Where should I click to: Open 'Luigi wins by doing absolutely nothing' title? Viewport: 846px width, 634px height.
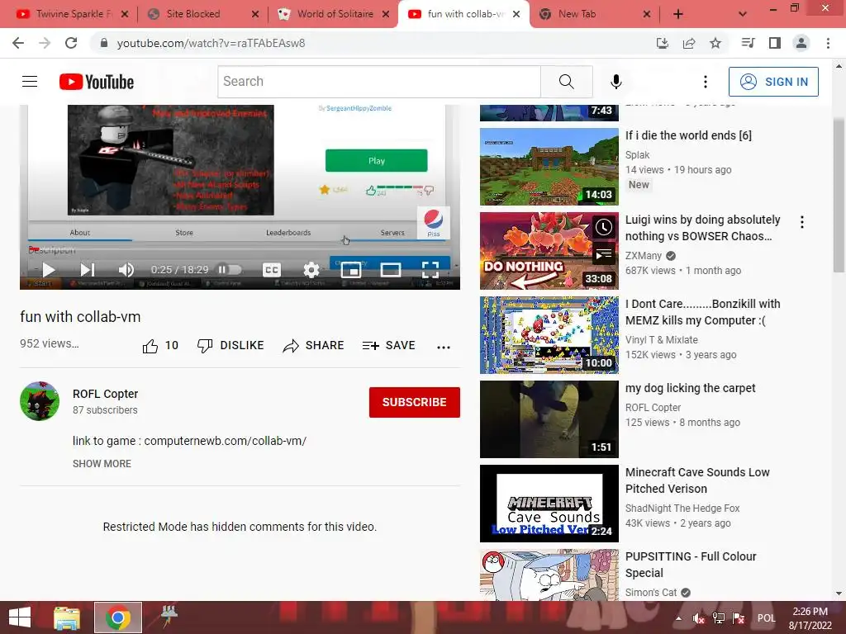[702, 228]
